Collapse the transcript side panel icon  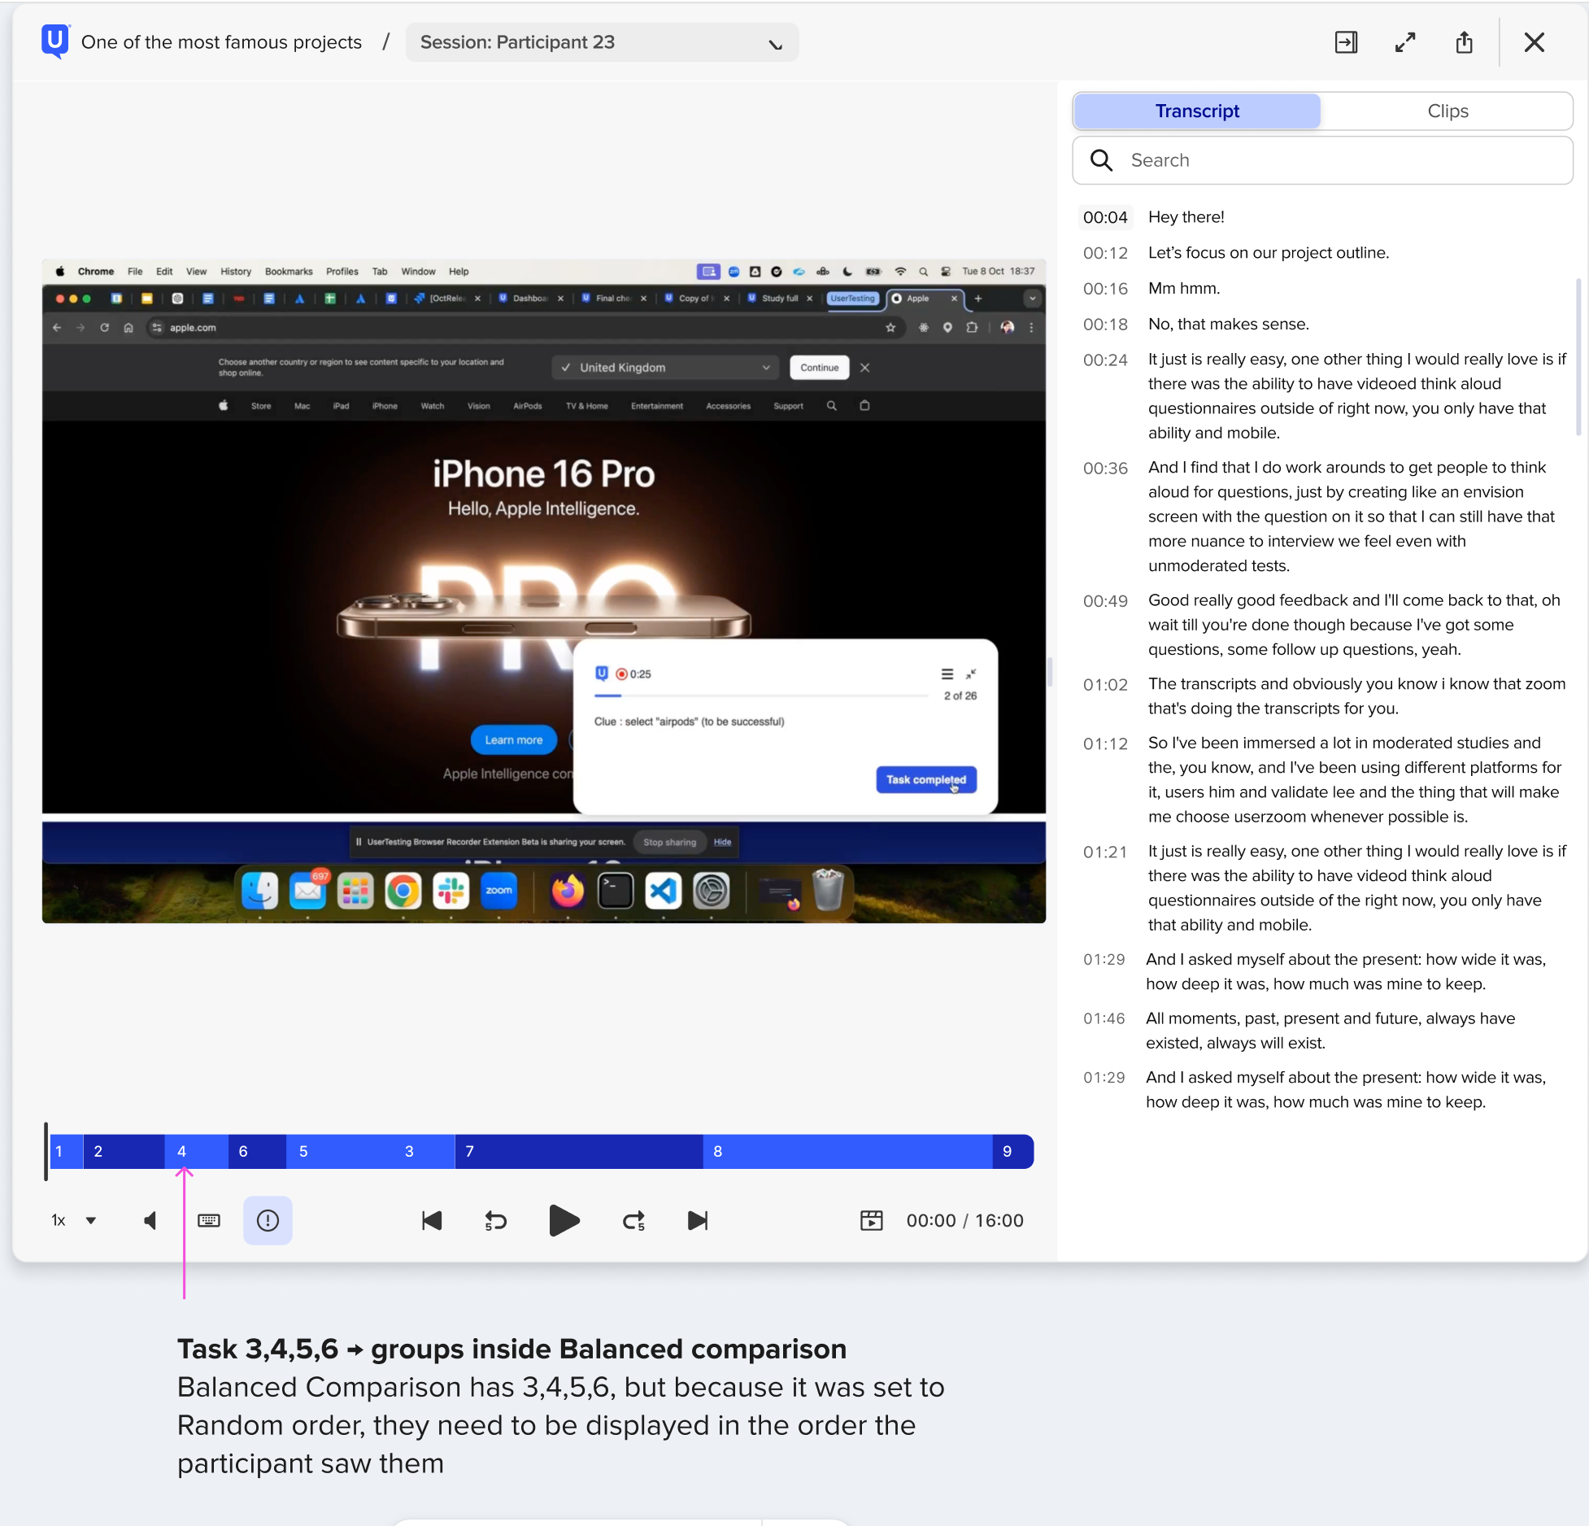click(1346, 42)
